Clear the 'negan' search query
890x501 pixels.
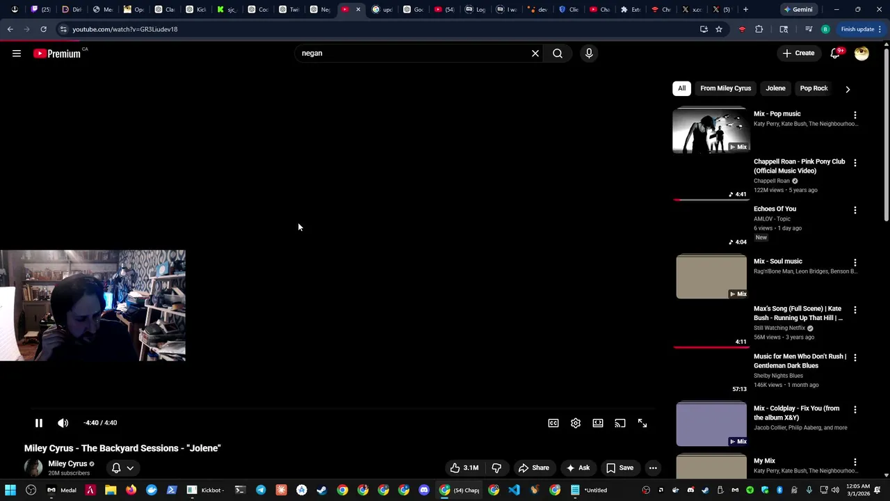[x=535, y=54]
